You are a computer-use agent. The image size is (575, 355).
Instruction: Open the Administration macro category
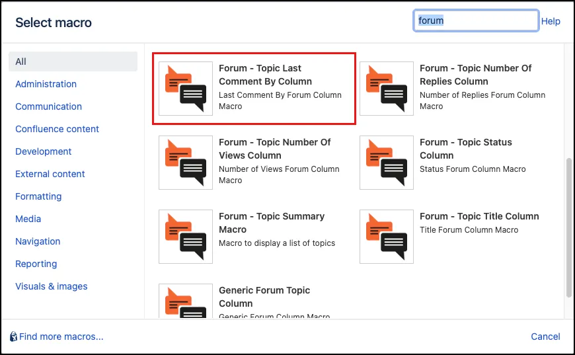pos(46,84)
